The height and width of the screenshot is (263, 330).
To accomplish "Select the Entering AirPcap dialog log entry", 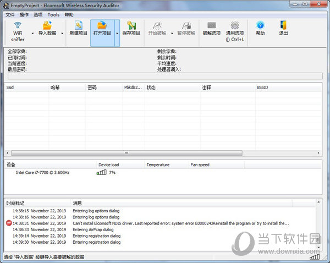I will (x=160, y=230).
